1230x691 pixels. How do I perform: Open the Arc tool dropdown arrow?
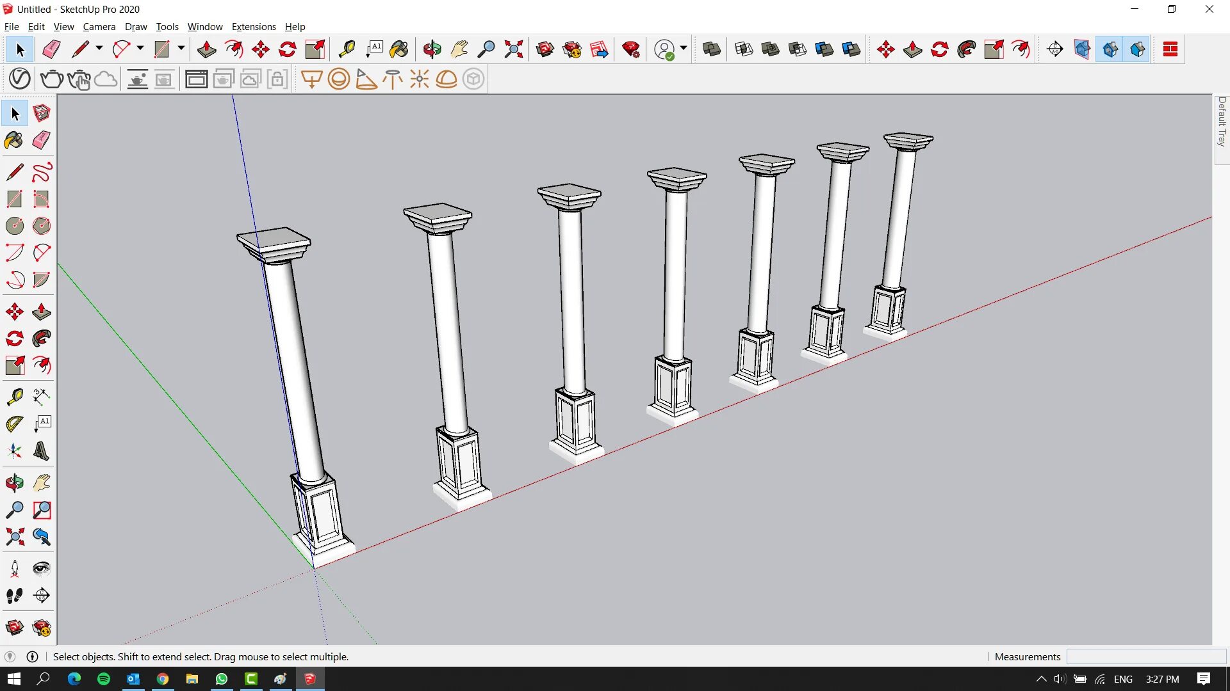[x=140, y=49]
